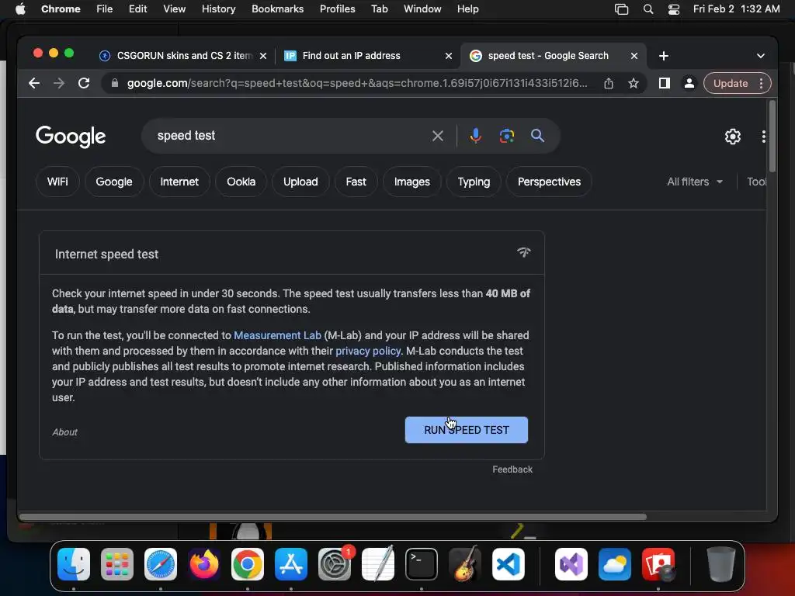The height and width of the screenshot is (596, 795).
Task: Click the back navigation arrow
Action: (34, 83)
